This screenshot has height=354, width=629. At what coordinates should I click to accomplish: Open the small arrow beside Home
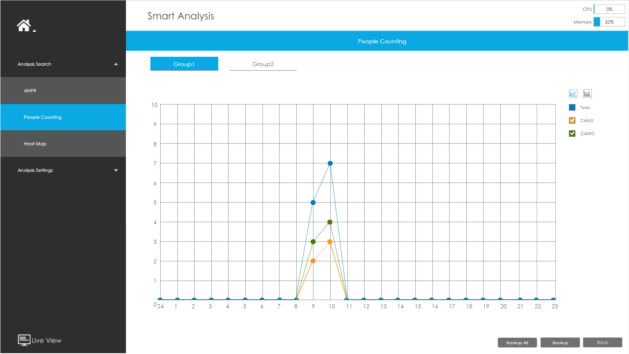[34, 31]
